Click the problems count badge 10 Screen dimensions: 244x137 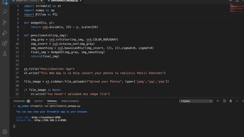pyautogui.click(x=28, y=101)
